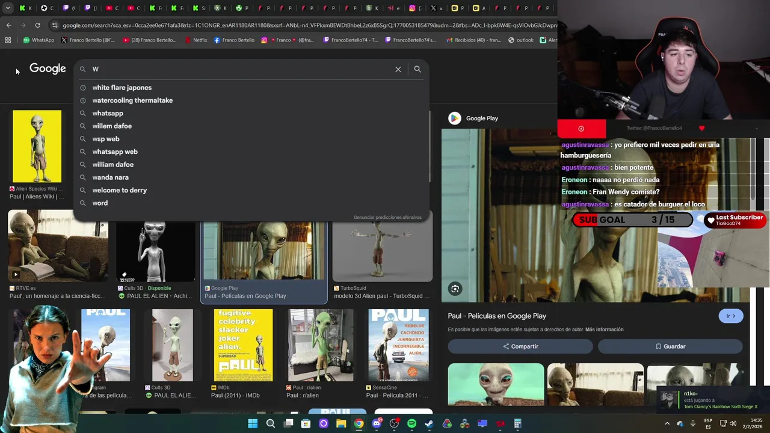The height and width of the screenshot is (433, 770).
Task: Clear the Google search box with the X icon
Action: [398, 69]
